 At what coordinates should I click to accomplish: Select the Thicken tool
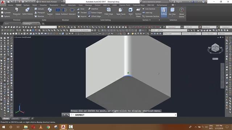tap(82, 13)
